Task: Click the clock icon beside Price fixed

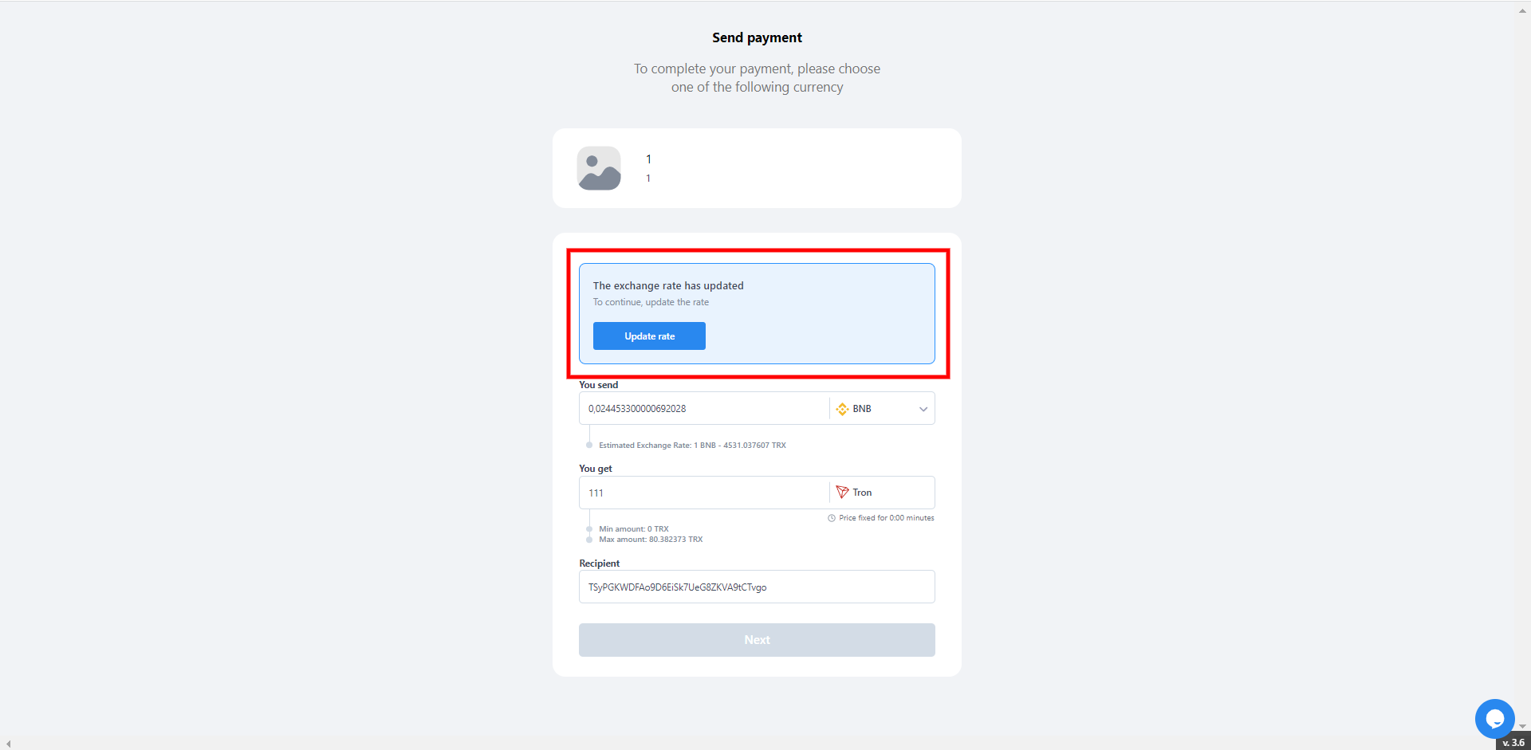Action: coord(832,518)
